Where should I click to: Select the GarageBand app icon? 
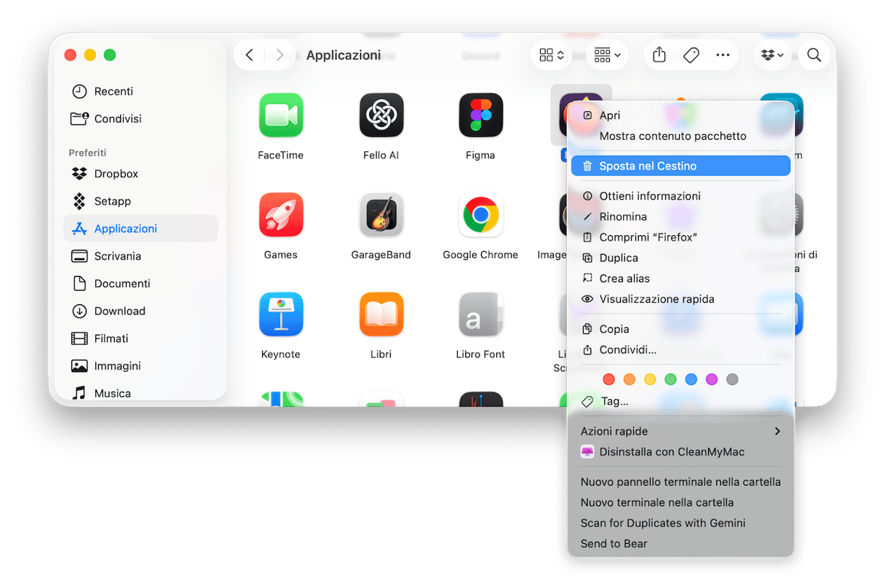pyautogui.click(x=381, y=215)
